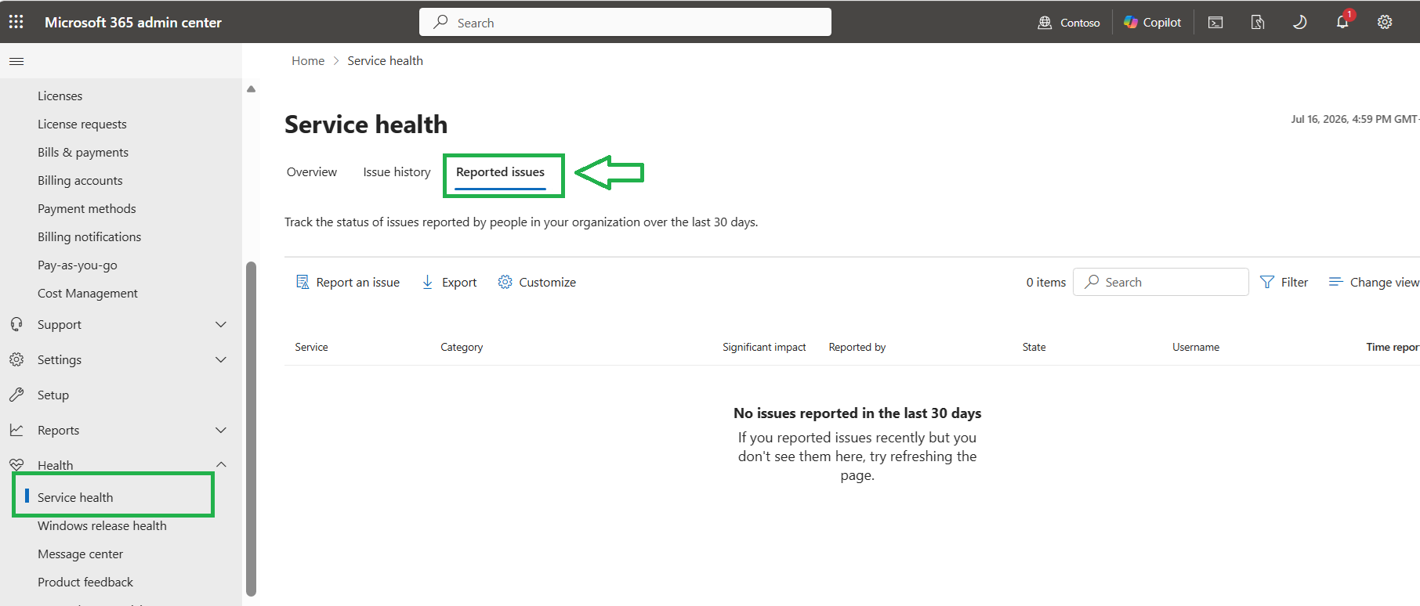Open the notifications bell
This screenshot has width=1420, height=606.
pos(1342,22)
